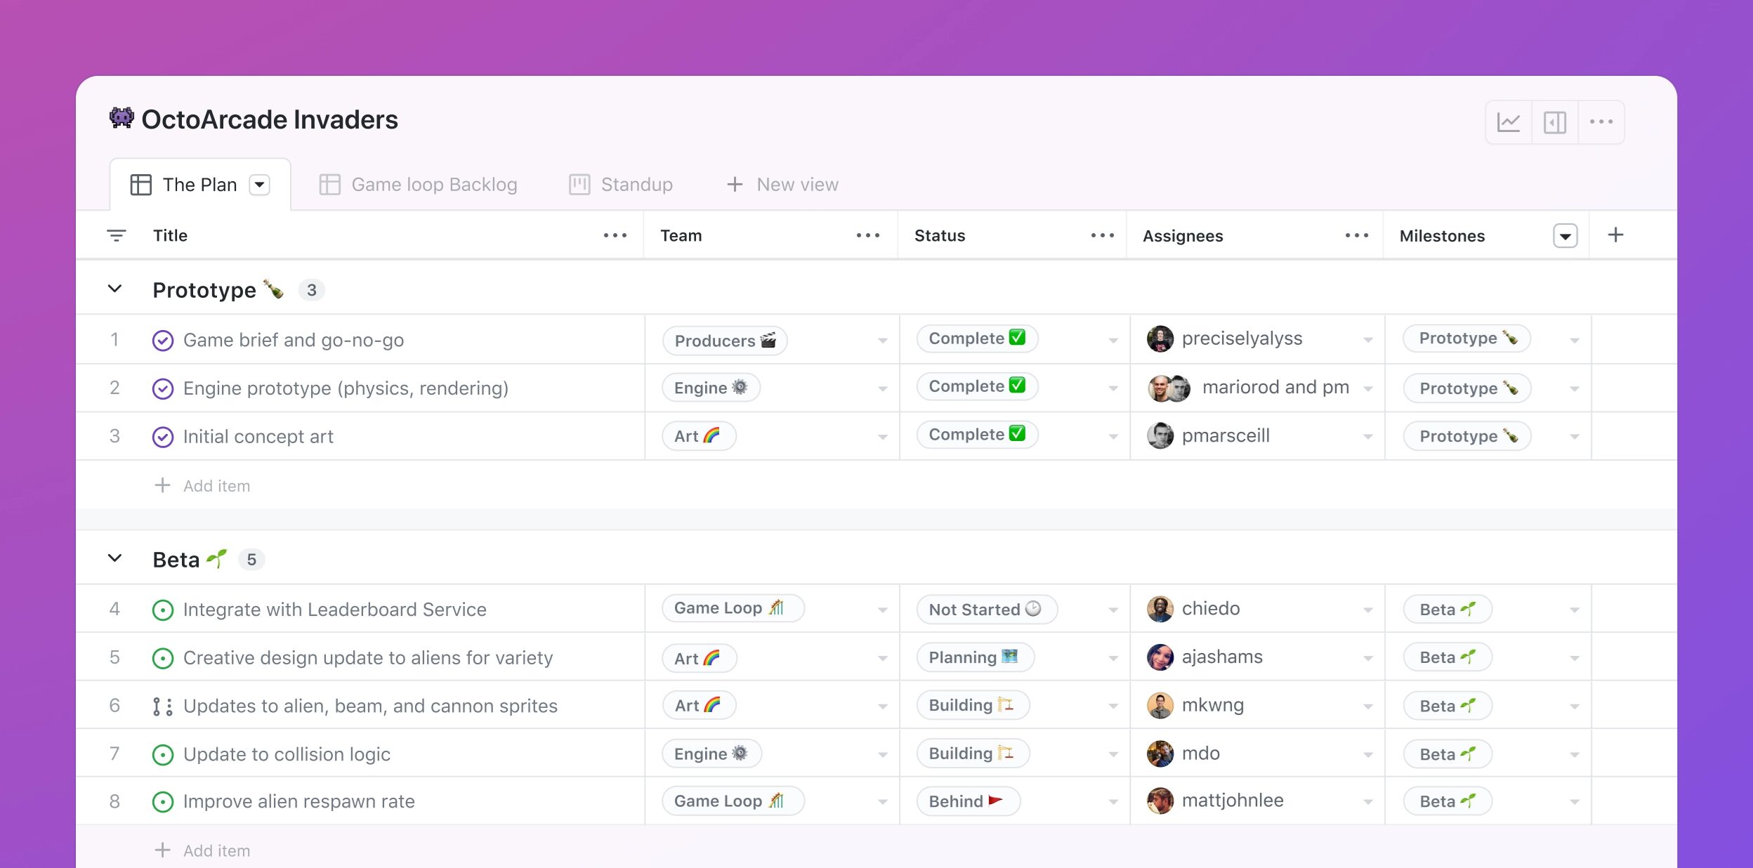Click the line chart analytics icon
Screen dimensions: 1753x868
[1509, 122]
